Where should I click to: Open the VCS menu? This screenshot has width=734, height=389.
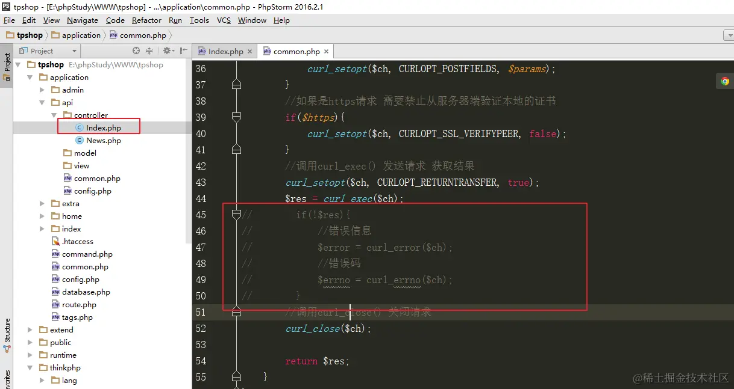tap(224, 20)
